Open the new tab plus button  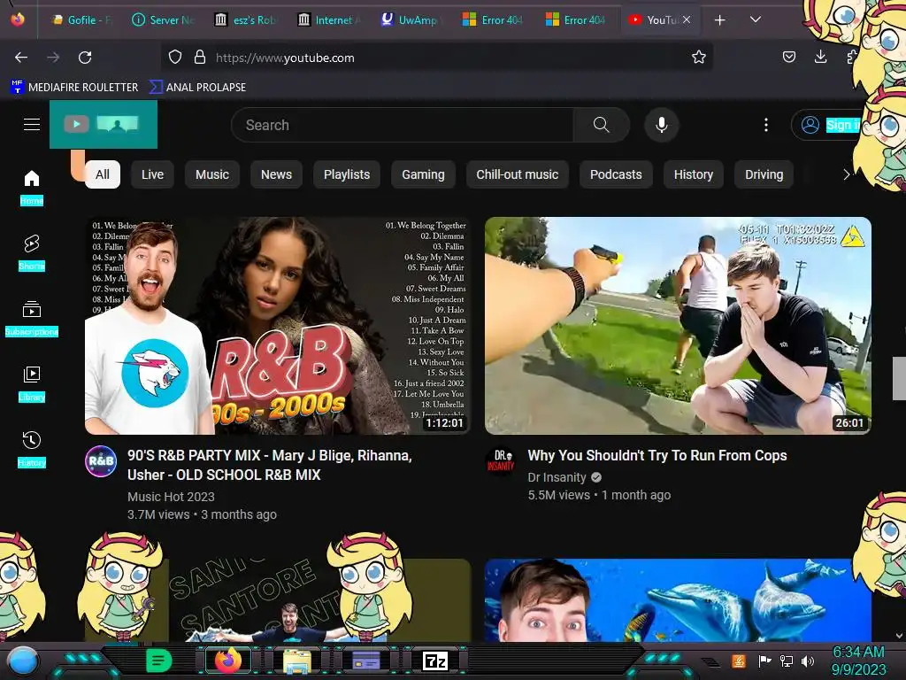[720, 20]
